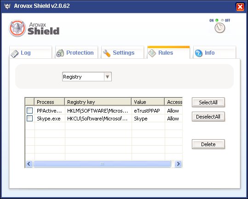
Task: Open the Registry rule type dropdown
Action: pyautogui.click(x=108, y=77)
